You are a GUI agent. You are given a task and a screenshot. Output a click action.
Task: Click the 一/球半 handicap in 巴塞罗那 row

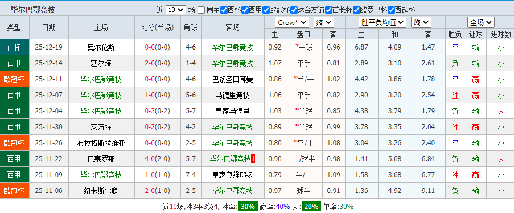[304, 159]
